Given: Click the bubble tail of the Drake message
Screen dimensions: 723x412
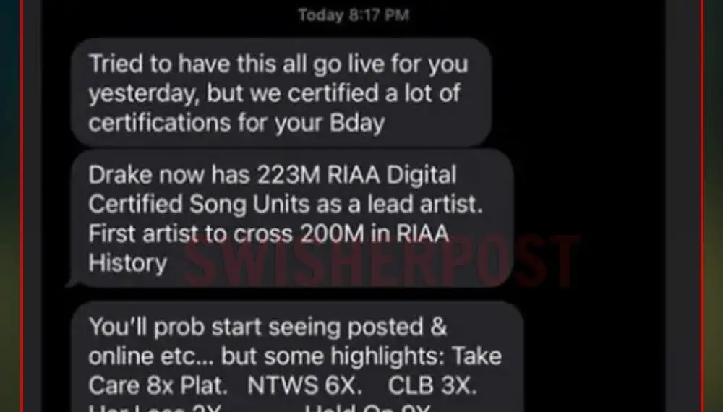Looking at the screenshot, I should click(x=72, y=281).
